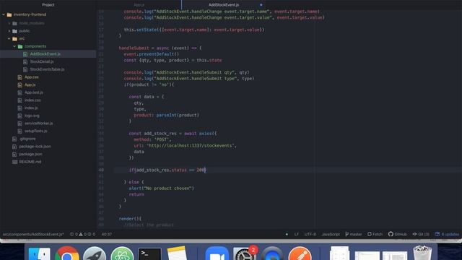Click the "method: 'POST'," code line
The image size is (462, 260).
pyautogui.click(x=152, y=139)
